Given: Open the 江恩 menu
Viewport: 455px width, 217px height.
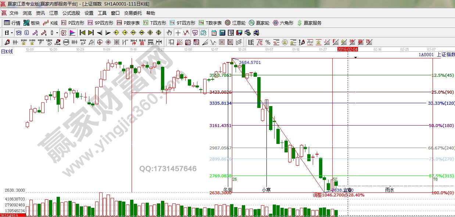Looking at the screenshot, I should pyautogui.click(x=54, y=13).
